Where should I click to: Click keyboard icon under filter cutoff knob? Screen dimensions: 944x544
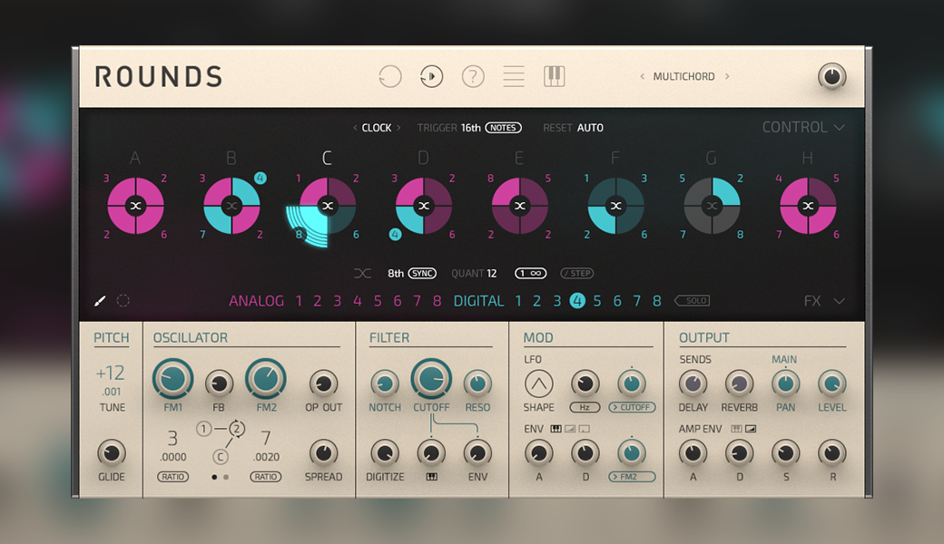tap(432, 477)
